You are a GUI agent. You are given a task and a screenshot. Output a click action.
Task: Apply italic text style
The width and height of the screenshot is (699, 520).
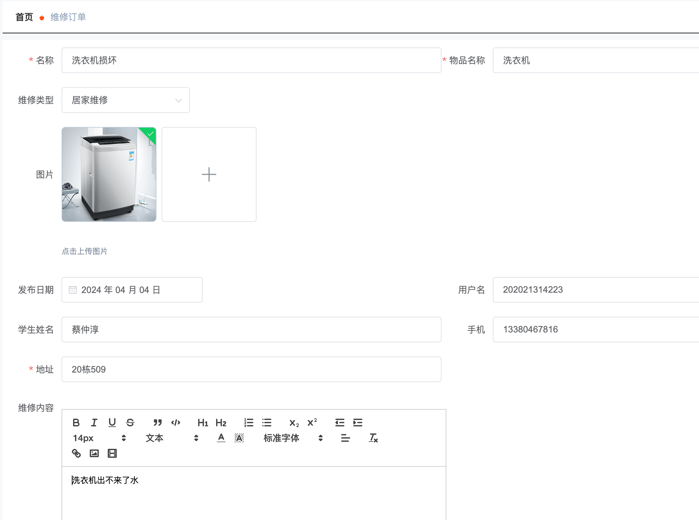(x=94, y=423)
